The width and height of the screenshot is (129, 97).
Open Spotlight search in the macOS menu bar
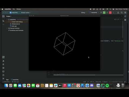[110, 9]
